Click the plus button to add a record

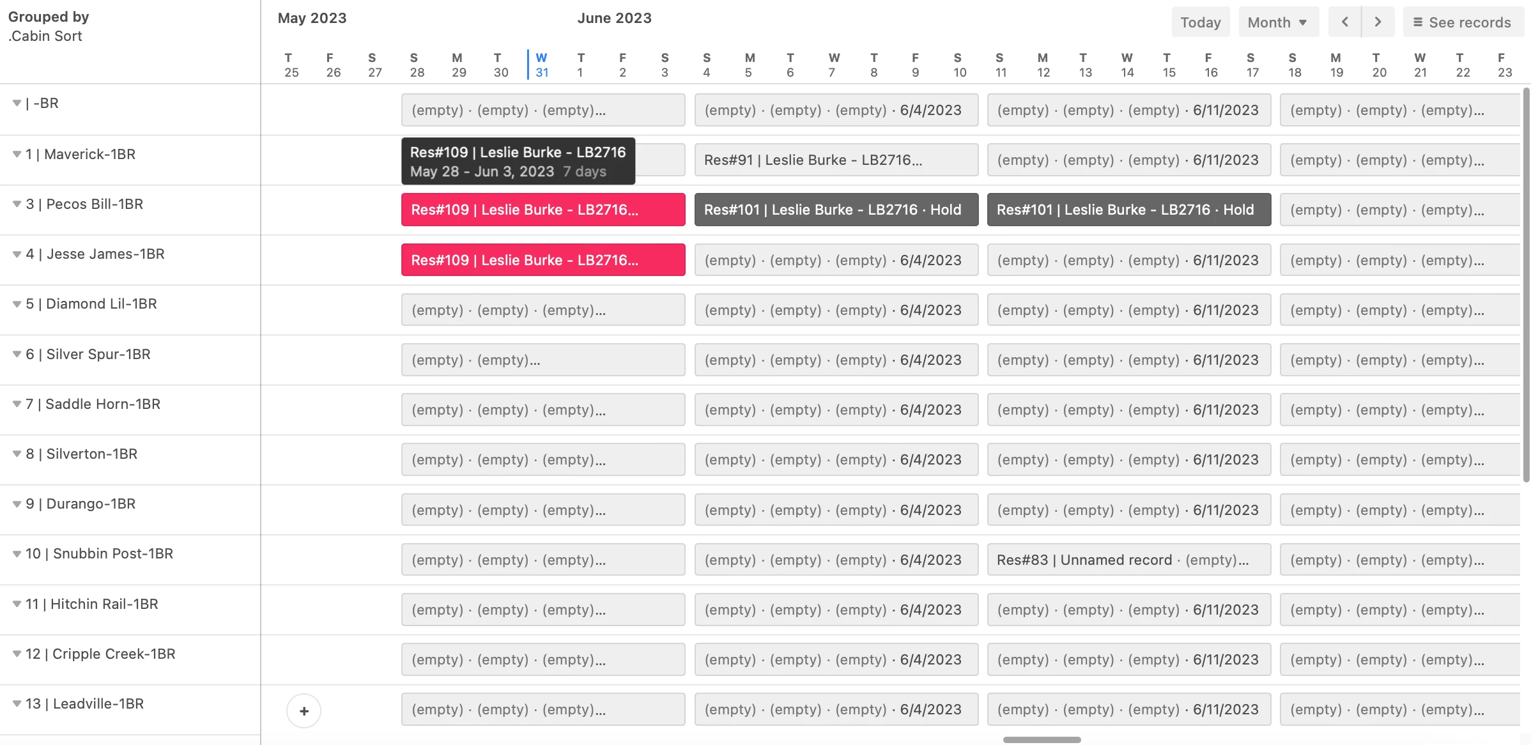pos(304,710)
